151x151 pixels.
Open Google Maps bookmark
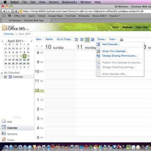pyautogui.click(x=55, y=16)
